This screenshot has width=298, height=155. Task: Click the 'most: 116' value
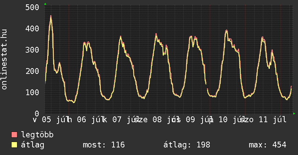point(104,145)
